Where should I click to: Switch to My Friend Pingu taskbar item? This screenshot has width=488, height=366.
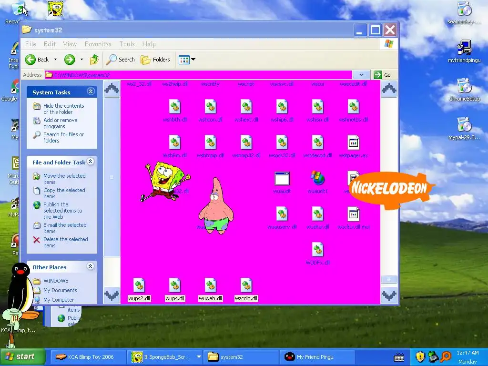tap(318, 357)
